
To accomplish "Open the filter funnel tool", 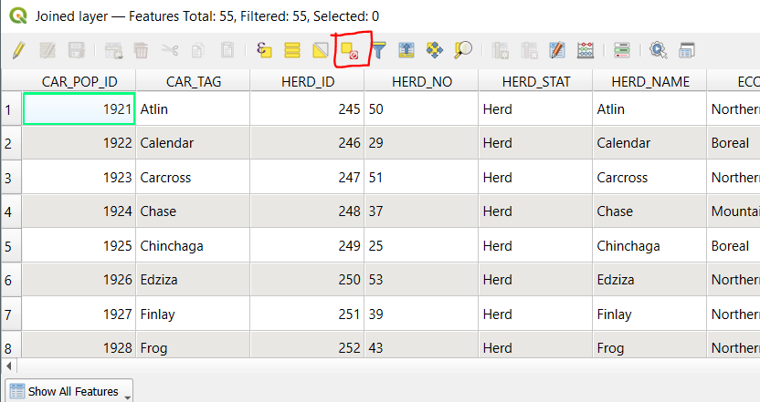I will (377, 51).
